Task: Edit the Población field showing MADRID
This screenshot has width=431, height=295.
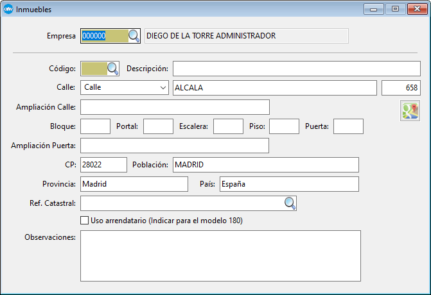Action: tap(265, 165)
